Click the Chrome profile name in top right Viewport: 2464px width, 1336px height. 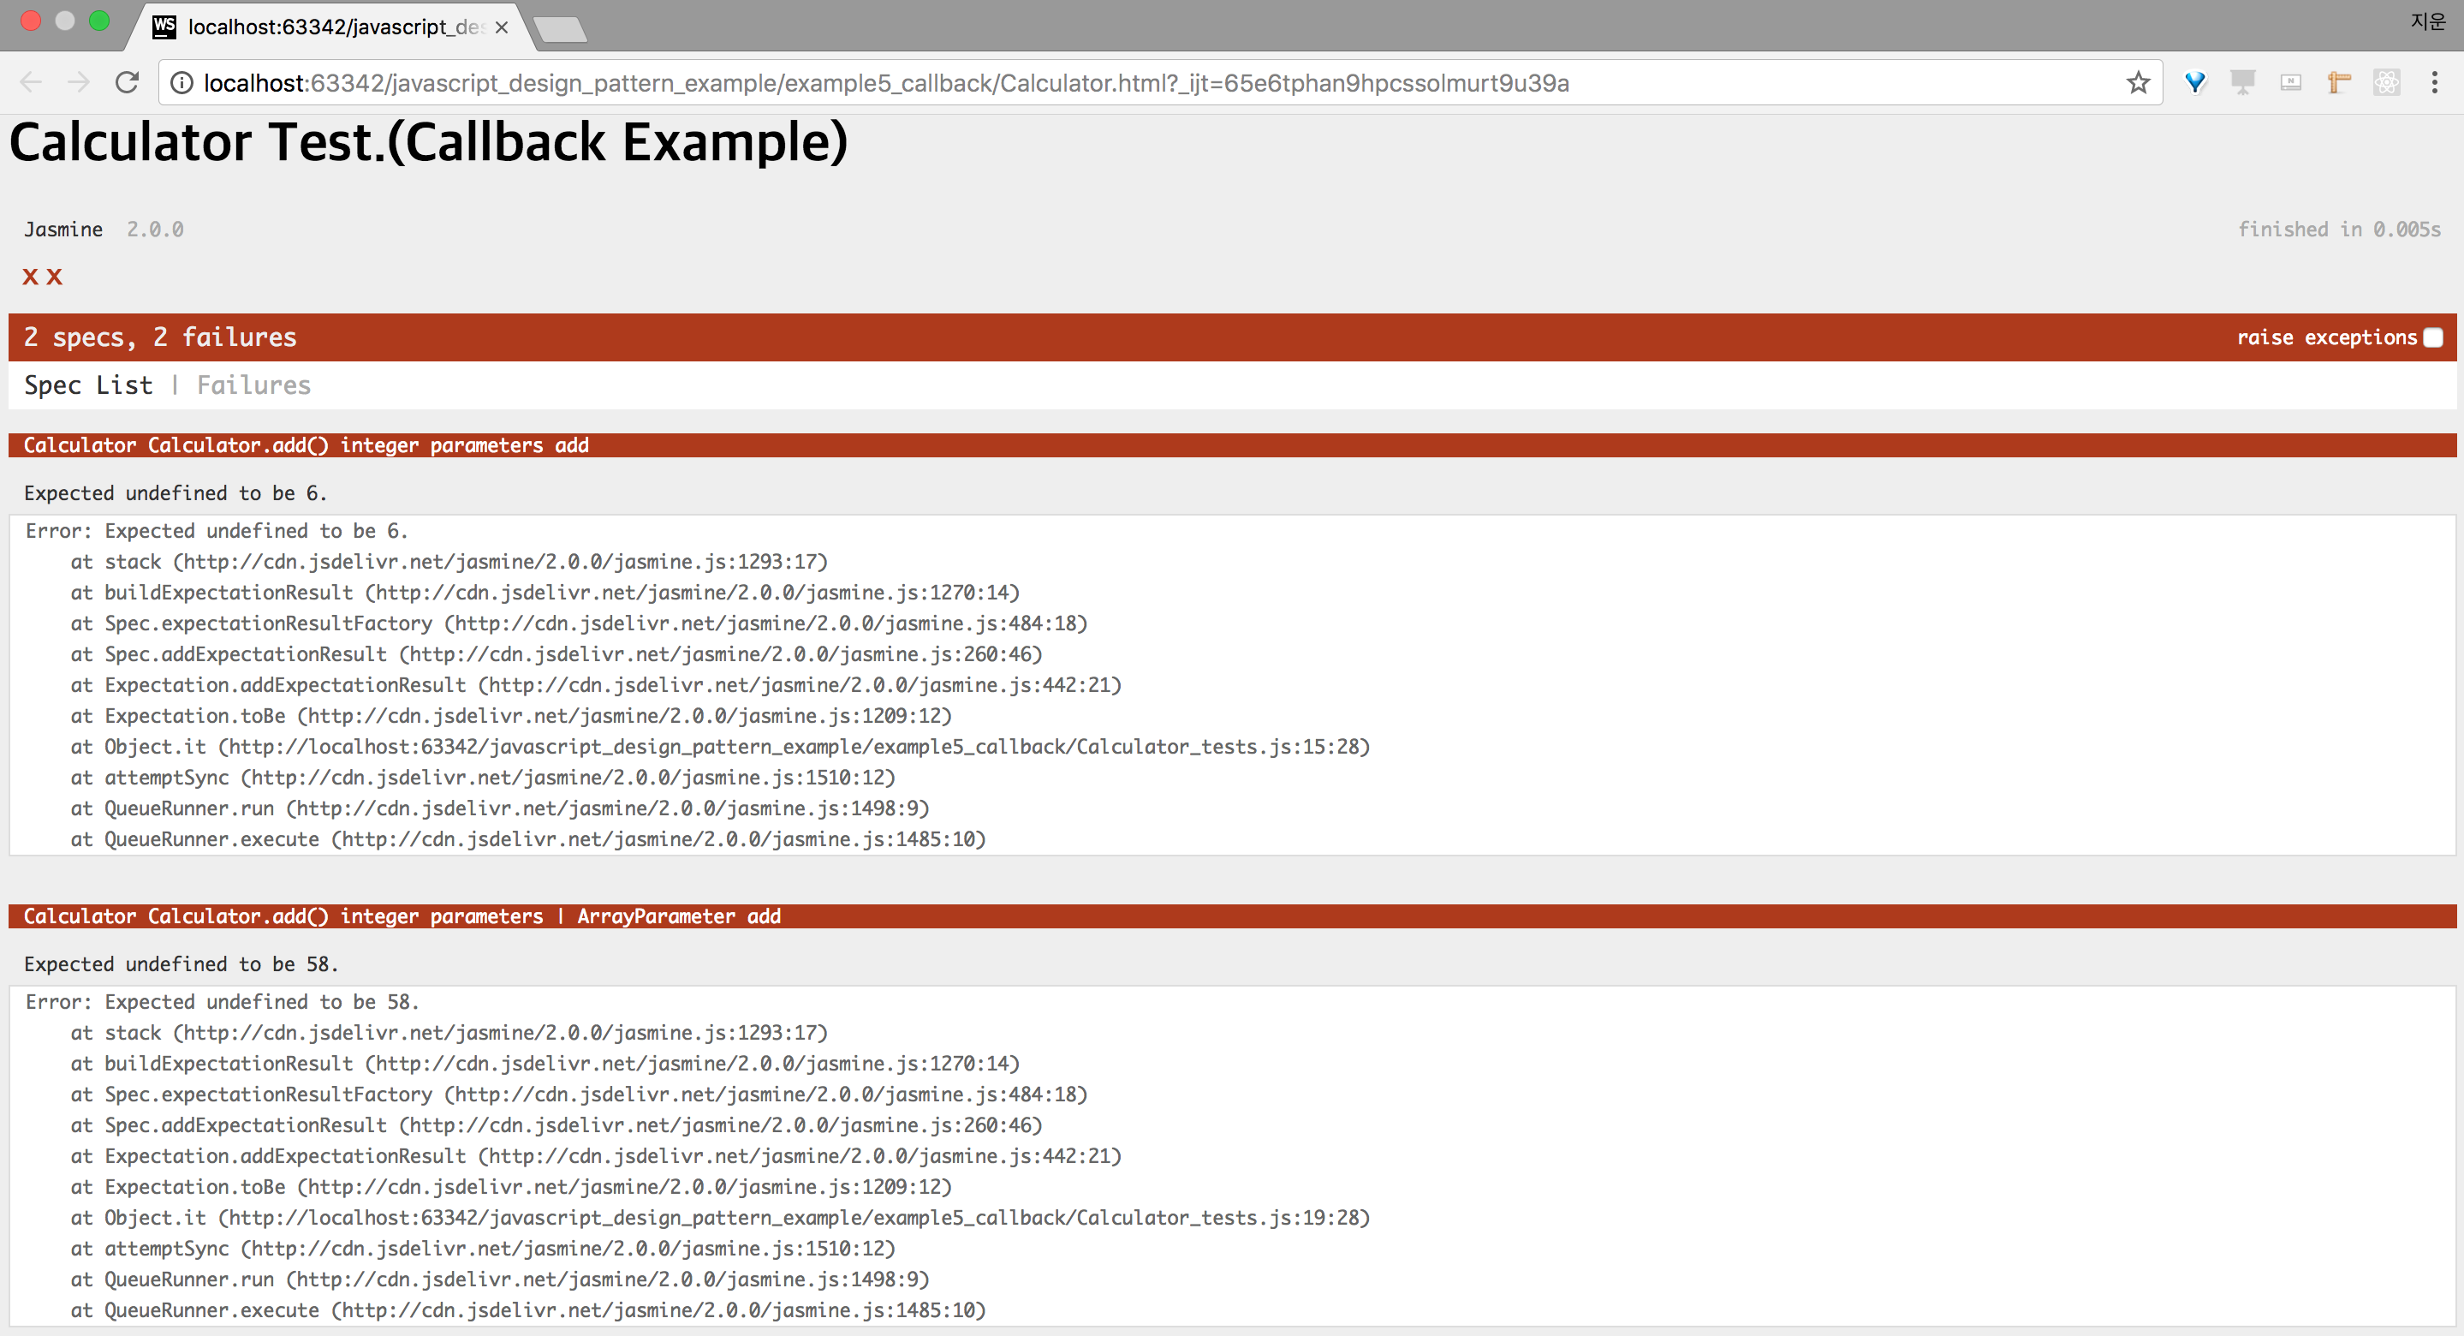(2428, 20)
